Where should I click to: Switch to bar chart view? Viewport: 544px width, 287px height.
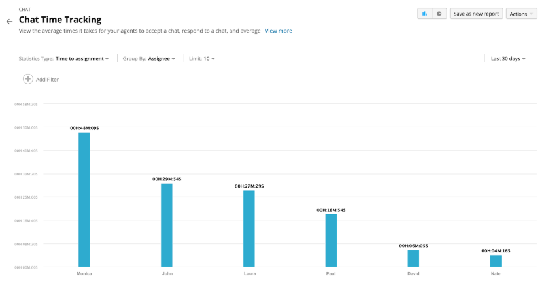(424, 13)
